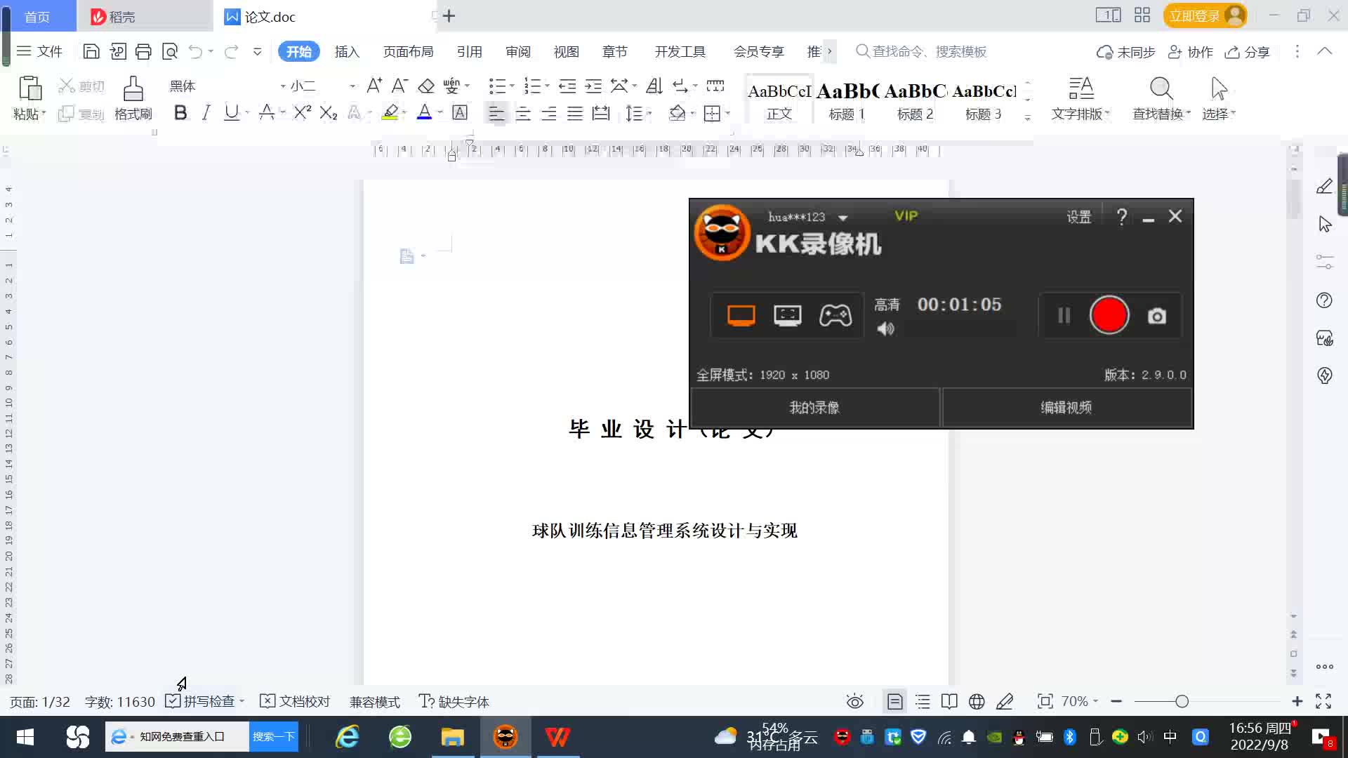Click the print icon in quick toolbar
This screenshot has width=1348, height=758.
(143, 51)
